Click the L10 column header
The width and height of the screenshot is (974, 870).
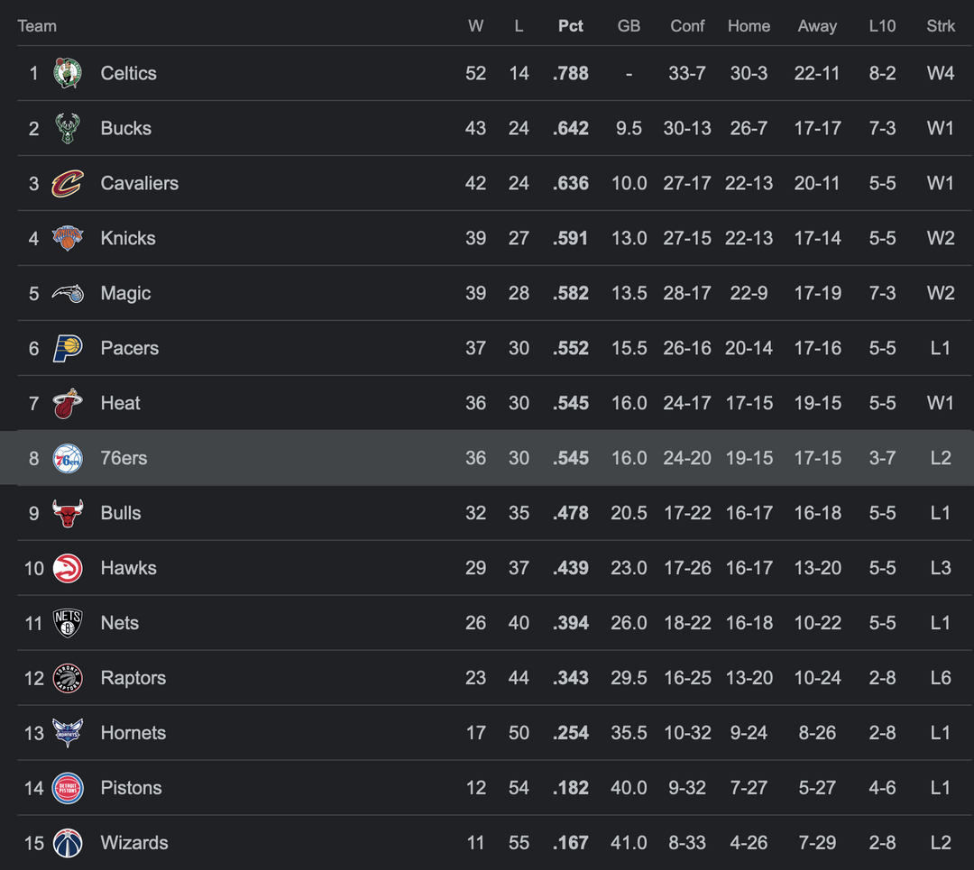[882, 26]
